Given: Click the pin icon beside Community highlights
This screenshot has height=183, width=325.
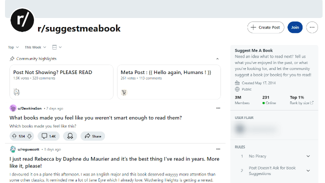Looking at the screenshot, I should coord(12,59).
